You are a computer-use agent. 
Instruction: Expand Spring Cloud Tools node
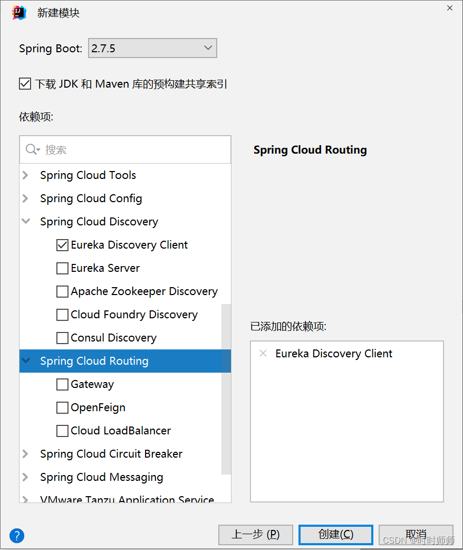coord(26,175)
